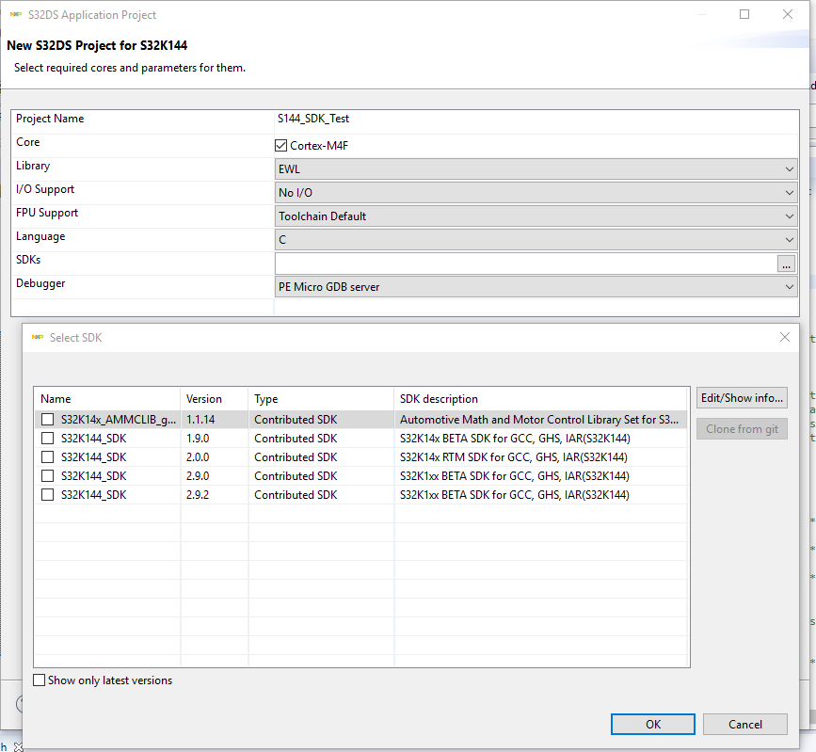Maximize the S32DS Application Project window
Viewport: 816px width, 752px height.
tap(744, 15)
